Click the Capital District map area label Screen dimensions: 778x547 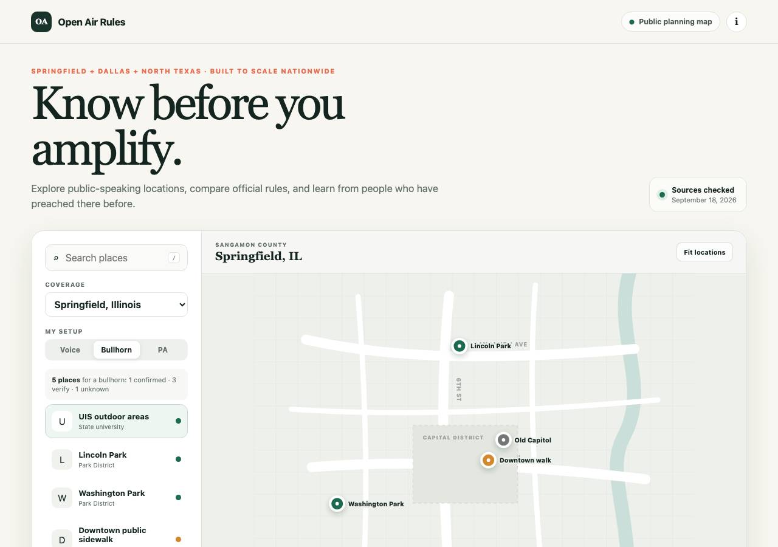pyautogui.click(x=453, y=438)
